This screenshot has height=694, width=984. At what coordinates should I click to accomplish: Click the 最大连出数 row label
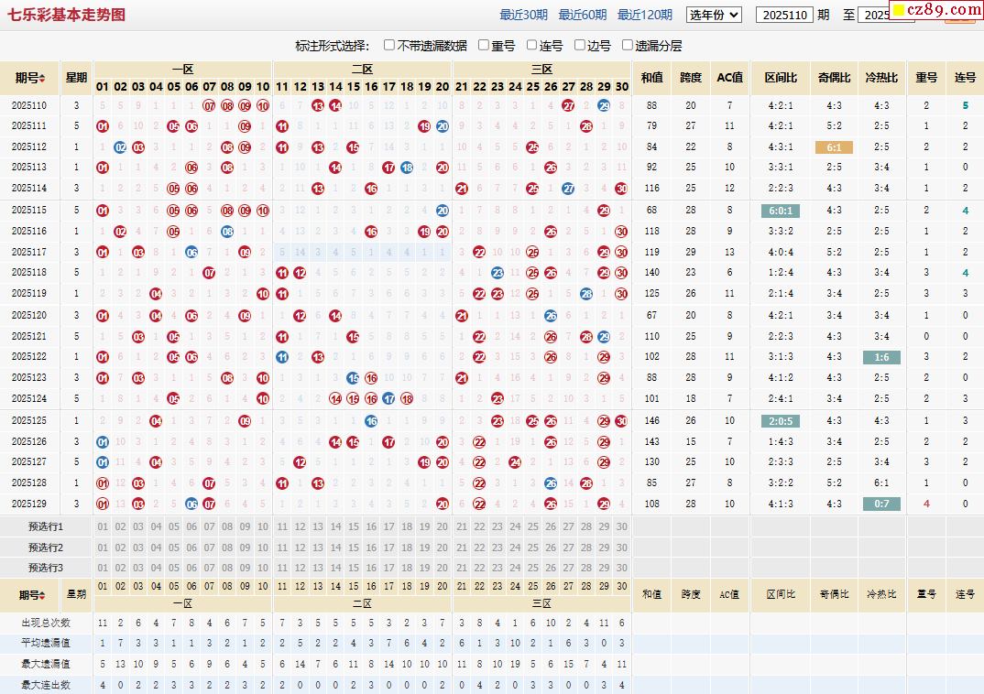(46, 685)
